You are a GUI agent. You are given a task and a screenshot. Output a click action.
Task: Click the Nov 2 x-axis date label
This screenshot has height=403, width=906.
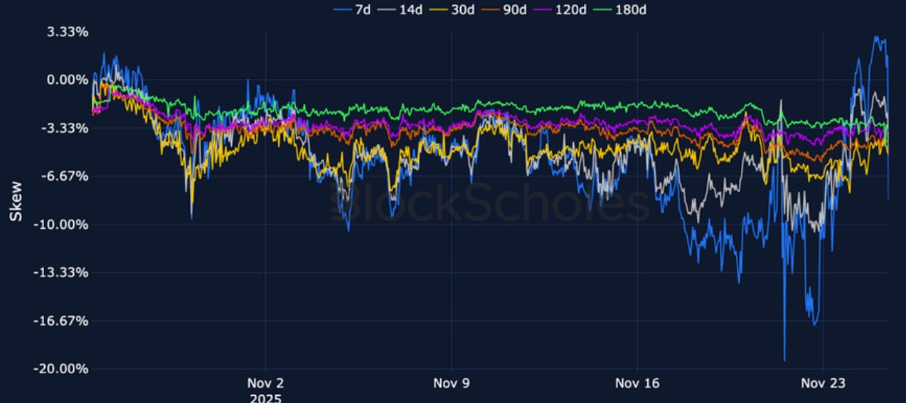click(265, 384)
